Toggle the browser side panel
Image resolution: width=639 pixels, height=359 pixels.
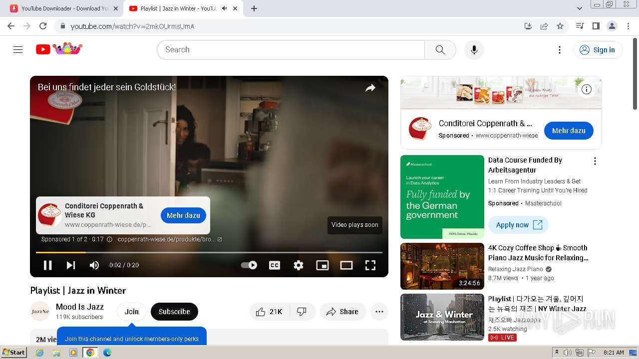596,26
